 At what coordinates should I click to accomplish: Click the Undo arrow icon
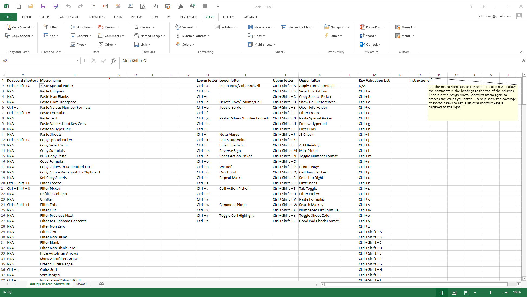click(68, 6)
